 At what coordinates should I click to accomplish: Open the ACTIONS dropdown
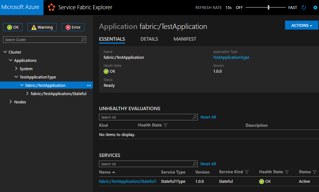click(301, 25)
